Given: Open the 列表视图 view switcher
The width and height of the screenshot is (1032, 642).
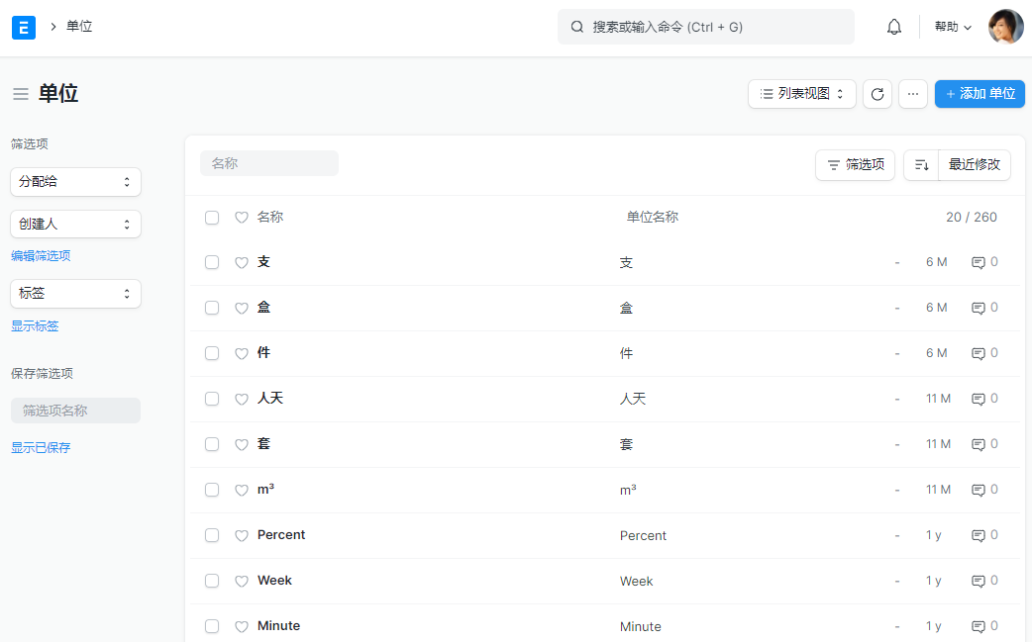Looking at the screenshot, I should pyautogui.click(x=801, y=94).
